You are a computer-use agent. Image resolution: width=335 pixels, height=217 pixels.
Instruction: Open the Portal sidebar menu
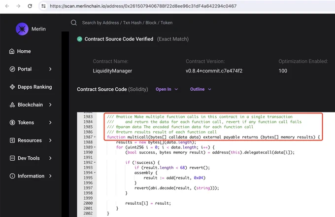click(x=25, y=69)
